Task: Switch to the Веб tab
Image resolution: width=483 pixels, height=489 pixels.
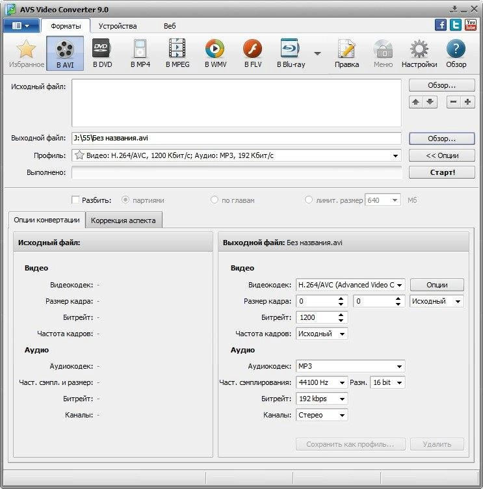Action: 170,26
